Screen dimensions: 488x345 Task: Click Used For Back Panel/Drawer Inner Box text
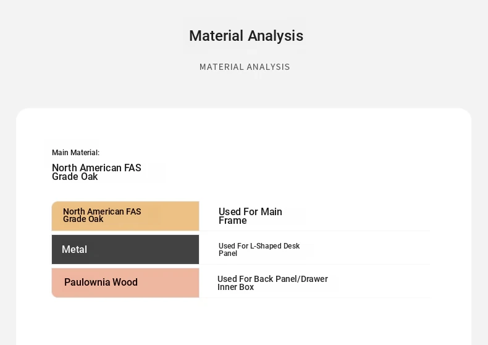click(272, 283)
